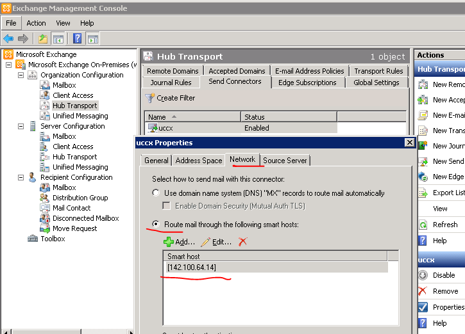Open the Help menu
Viewport: 465px width, 334px height.
coord(87,23)
